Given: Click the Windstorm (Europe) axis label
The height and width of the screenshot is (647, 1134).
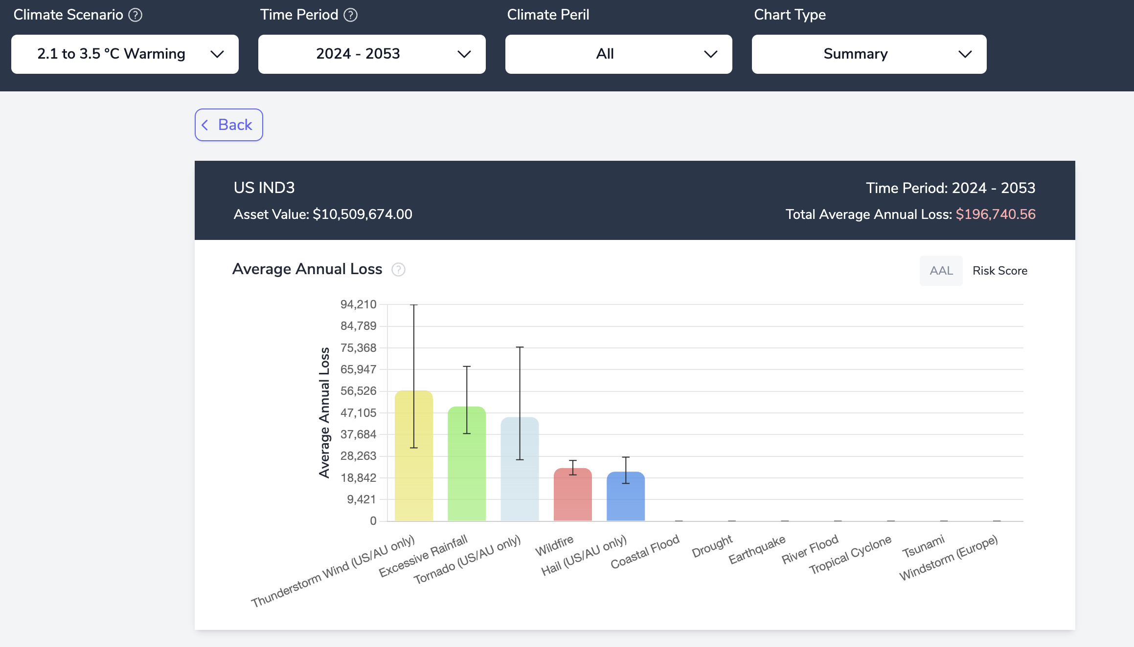Looking at the screenshot, I should point(949,558).
